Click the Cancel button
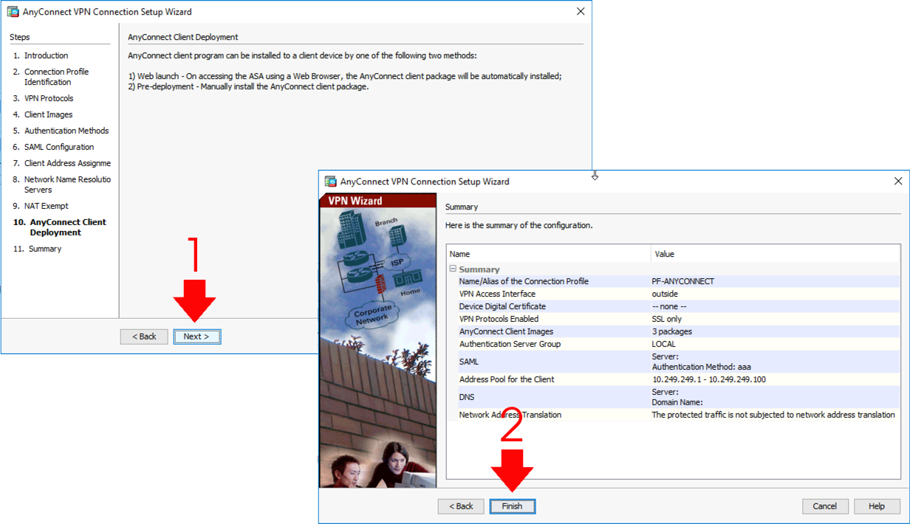910x524 pixels. (x=825, y=506)
